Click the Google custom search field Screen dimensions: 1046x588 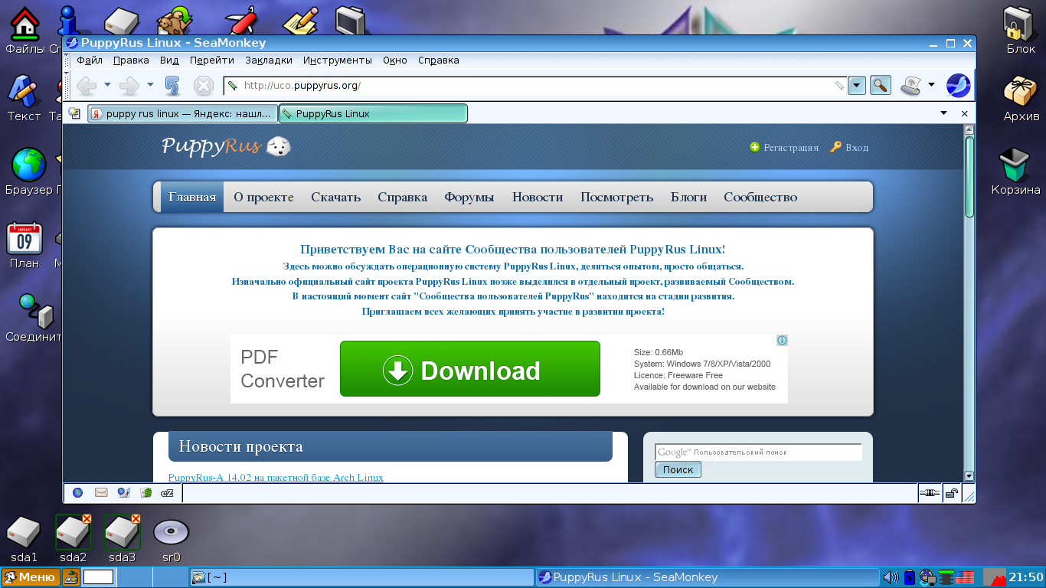(x=758, y=452)
